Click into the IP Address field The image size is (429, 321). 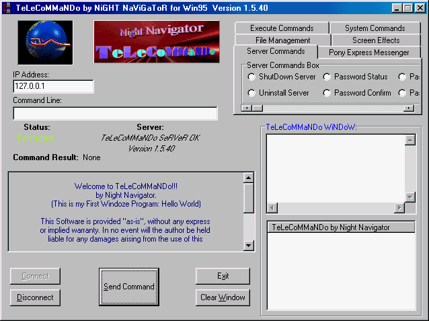53,87
